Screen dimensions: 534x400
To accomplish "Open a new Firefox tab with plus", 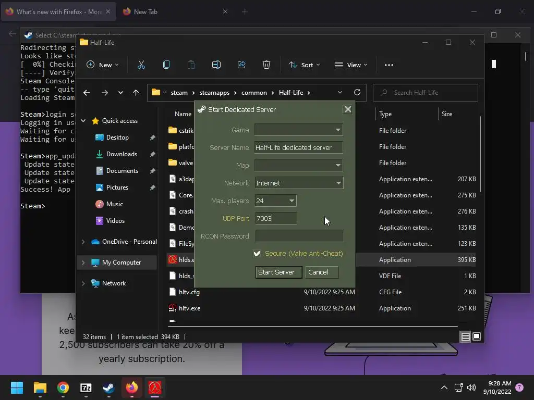I will [245, 11].
